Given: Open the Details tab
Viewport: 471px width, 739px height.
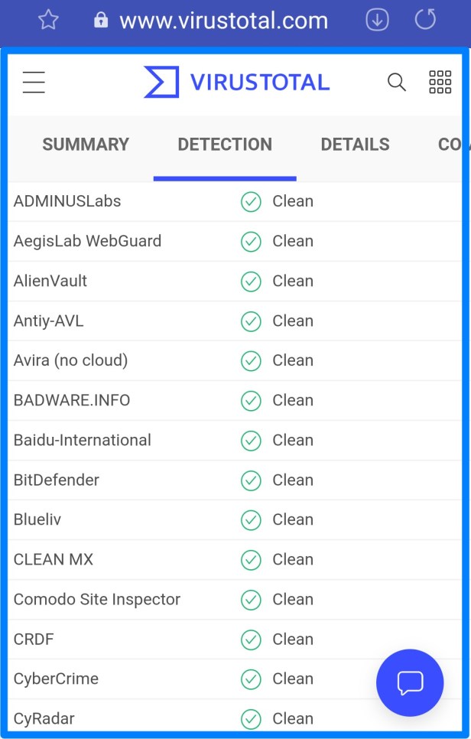Looking at the screenshot, I should 355,145.
